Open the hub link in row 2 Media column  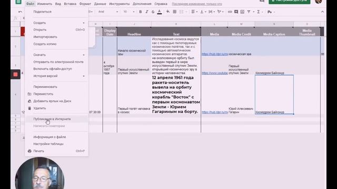coord(215,54)
